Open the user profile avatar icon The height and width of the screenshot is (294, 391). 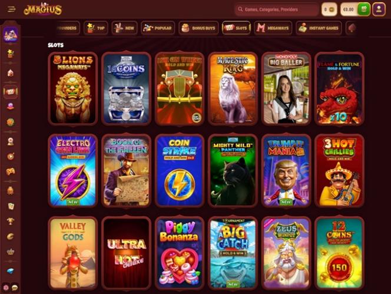pyautogui.click(x=379, y=9)
